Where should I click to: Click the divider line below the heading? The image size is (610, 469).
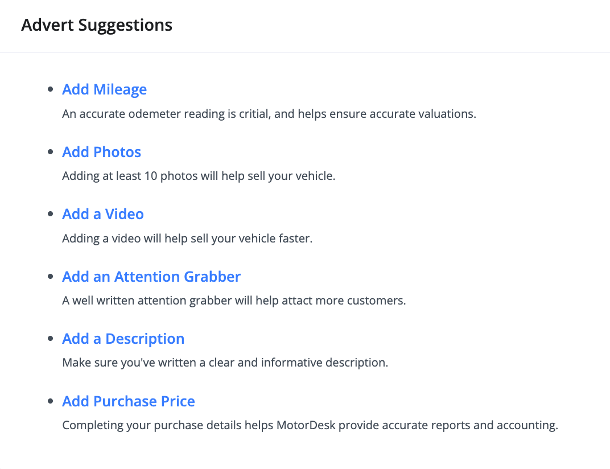pos(305,52)
